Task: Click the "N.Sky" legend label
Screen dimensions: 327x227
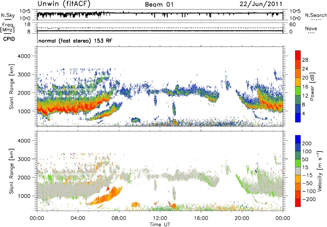Action: pyautogui.click(x=8, y=15)
